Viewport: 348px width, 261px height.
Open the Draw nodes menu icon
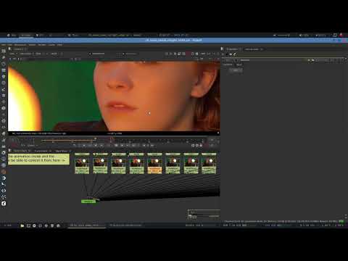click(4, 57)
